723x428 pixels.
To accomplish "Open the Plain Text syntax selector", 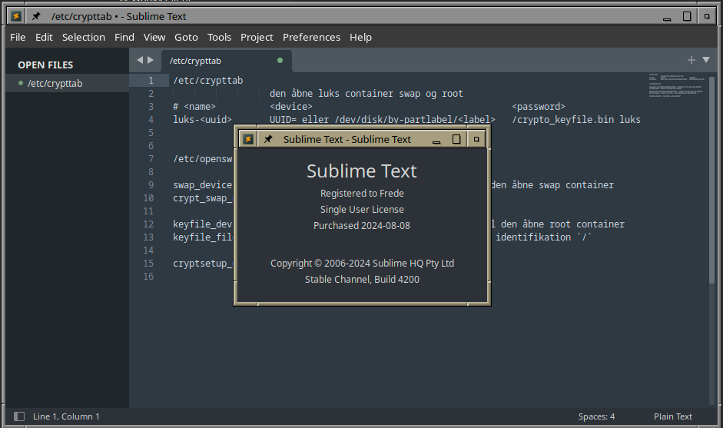I will click(673, 416).
